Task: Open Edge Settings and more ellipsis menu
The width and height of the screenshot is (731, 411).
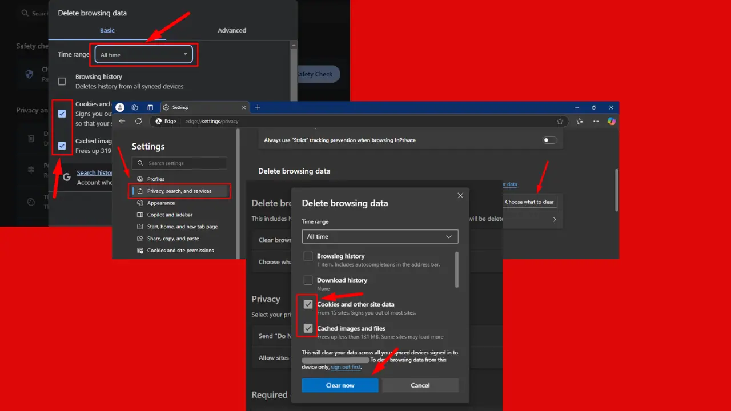Action: pos(596,121)
